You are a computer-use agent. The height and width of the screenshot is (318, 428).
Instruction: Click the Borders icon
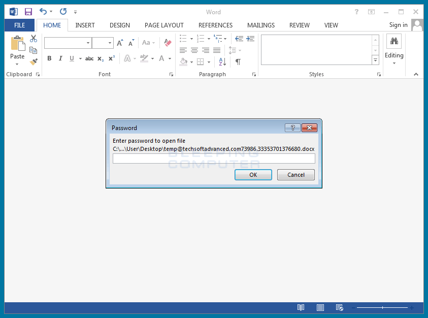tap(201, 62)
